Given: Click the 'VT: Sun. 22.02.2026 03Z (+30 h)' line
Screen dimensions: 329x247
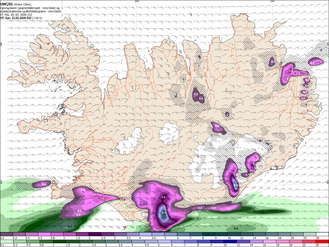Looking at the screenshot, I should coord(21,18).
